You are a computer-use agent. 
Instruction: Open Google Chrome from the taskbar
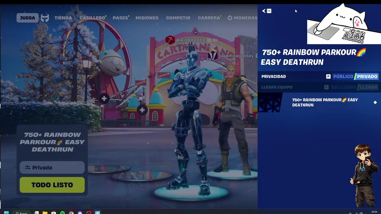tap(71, 213)
